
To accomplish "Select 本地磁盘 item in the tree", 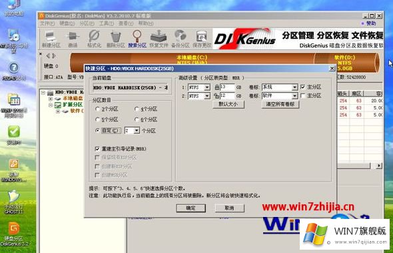I will 73,99.
